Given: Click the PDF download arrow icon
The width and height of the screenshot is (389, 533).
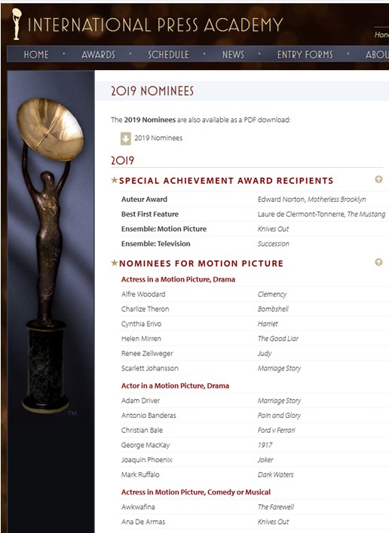Looking at the screenshot, I should point(126,139).
